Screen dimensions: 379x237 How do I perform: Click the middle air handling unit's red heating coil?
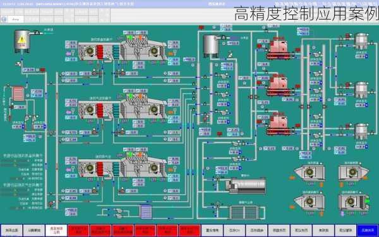click(100, 110)
